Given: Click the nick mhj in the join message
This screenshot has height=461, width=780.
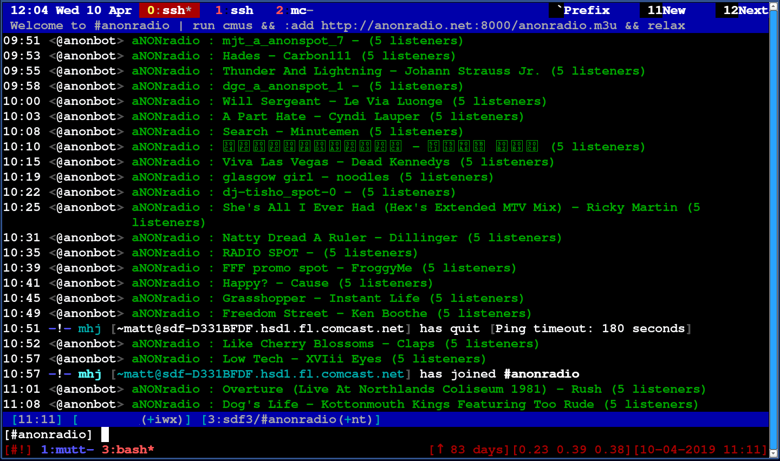Looking at the screenshot, I should pos(90,374).
